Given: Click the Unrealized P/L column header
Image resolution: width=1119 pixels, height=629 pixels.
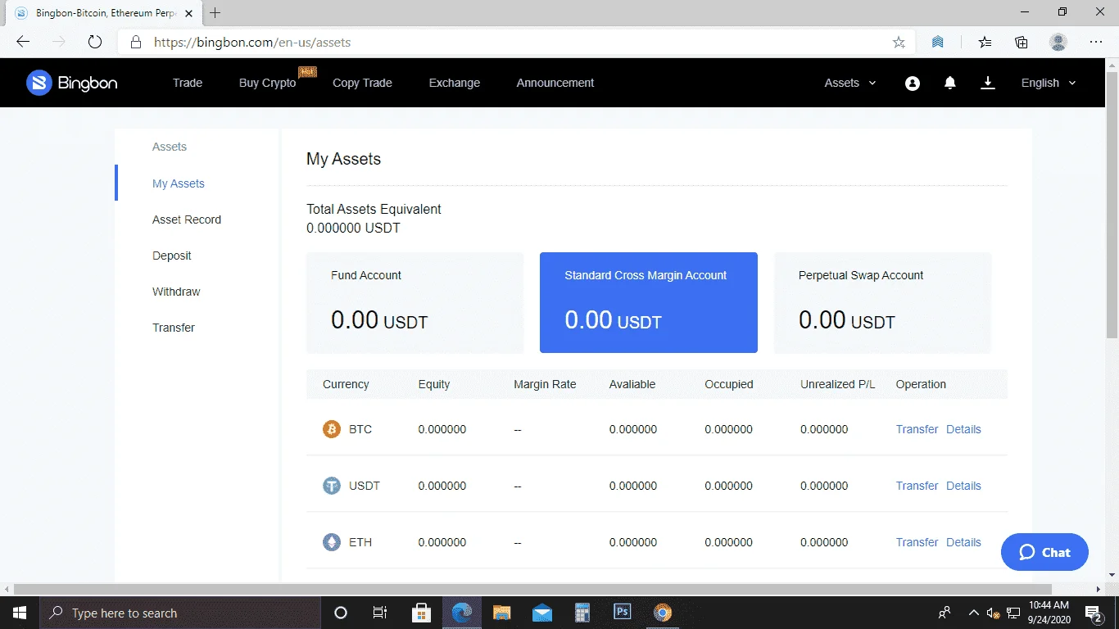Looking at the screenshot, I should [838, 384].
